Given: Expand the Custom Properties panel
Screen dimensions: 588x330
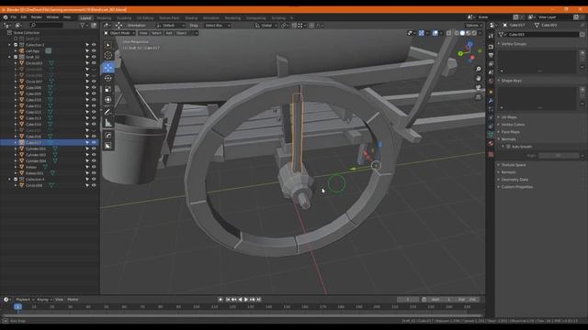Looking at the screenshot, I should click(x=516, y=187).
